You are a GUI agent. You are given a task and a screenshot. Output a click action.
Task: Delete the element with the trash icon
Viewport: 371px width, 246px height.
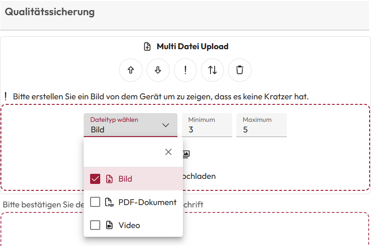(240, 70)
